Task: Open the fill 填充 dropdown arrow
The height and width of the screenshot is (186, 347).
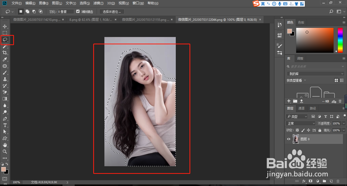Action: [x=344, y=130]
